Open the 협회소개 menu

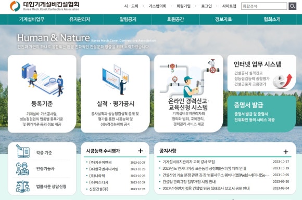272,19
